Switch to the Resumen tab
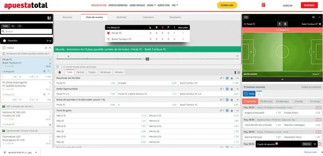The width and height of the screenshot is (323, 156). [x=68, y=17]
